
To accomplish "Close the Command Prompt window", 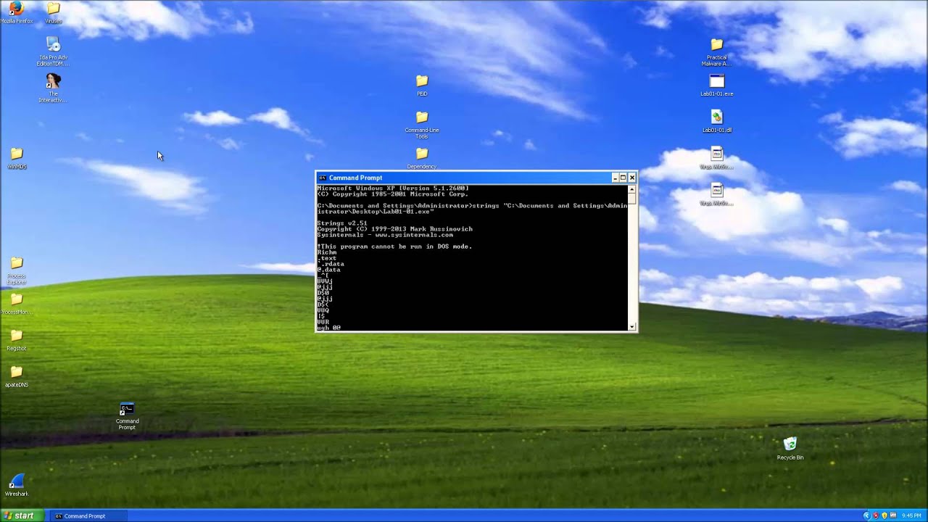I will (x=631, y=178).
